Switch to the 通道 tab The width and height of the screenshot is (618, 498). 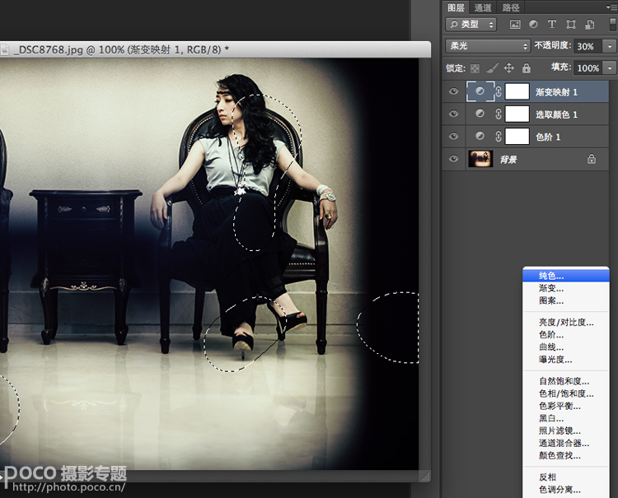tap(483, 7)
